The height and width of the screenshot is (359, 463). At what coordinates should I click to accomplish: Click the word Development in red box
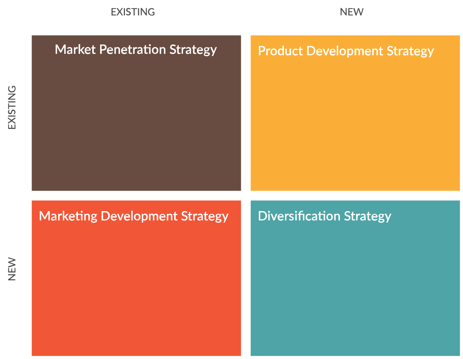[139, 216]
